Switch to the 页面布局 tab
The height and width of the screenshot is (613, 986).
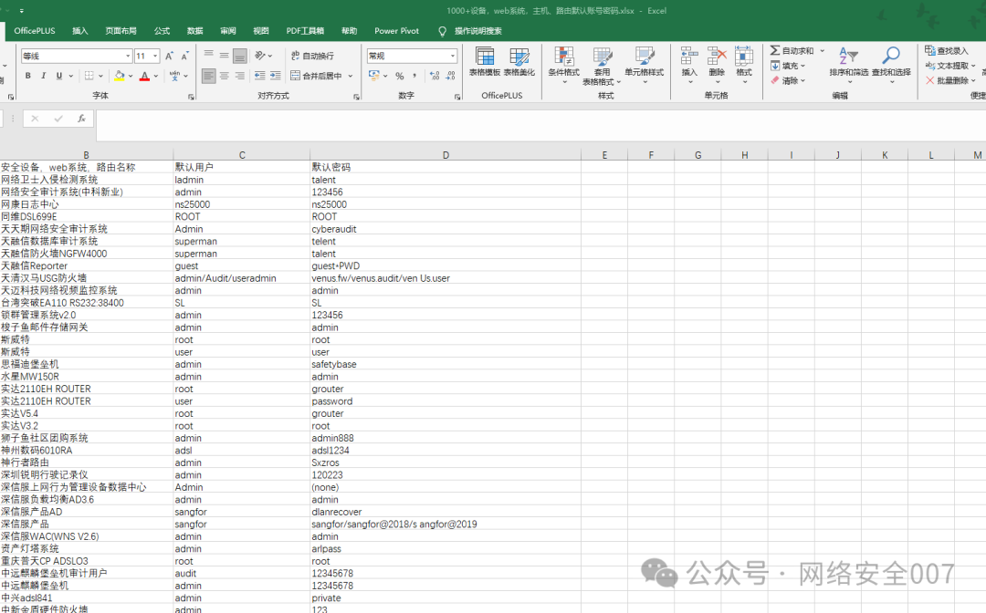[121, 31]
